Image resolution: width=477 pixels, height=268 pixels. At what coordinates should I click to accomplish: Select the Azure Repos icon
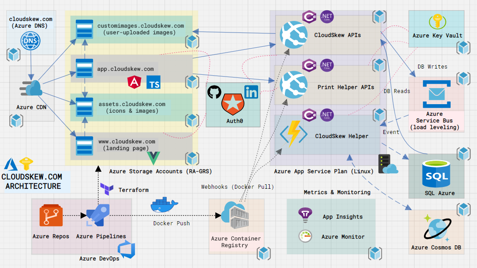coord(51,215)
